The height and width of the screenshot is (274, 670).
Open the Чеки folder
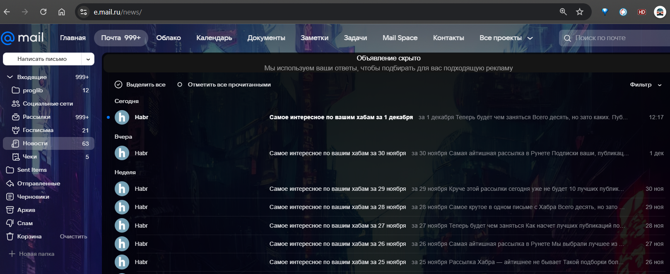click(48, 156)
